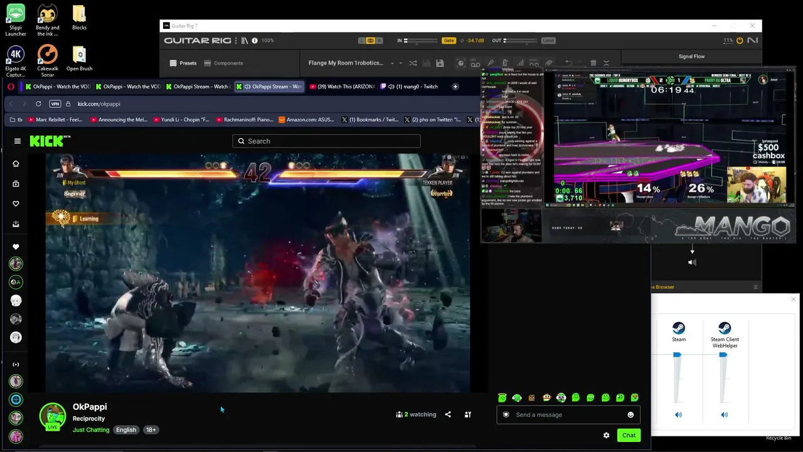Viewport: 803px width, 452px height.
Task: Open the Kick hamburger menu
Action: tap(18, 141)
